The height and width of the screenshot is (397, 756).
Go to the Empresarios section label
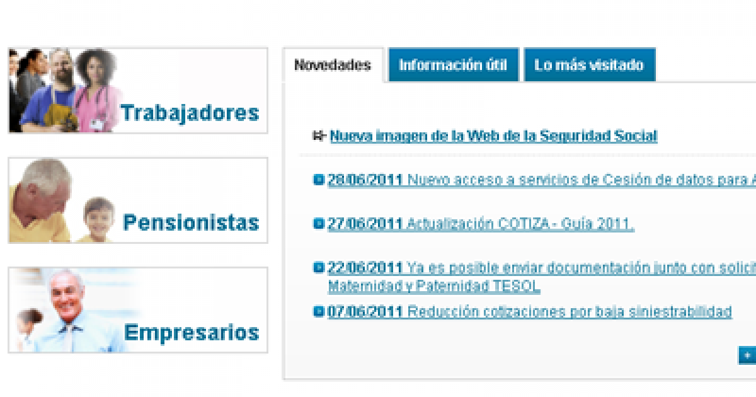click(192, 332)
